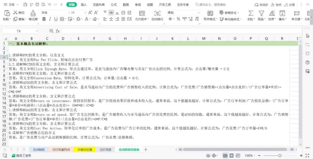Viewport: 313px width, 159px height.
Task: Open the Insert ribbon tab
Action: point(84,5)
